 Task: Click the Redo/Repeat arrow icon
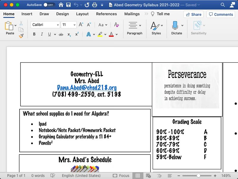click(87, 5)
